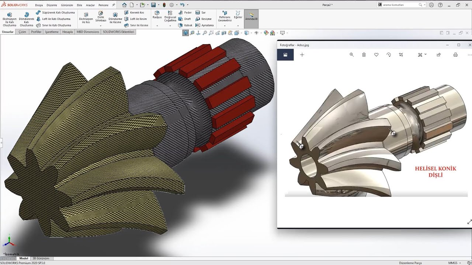Open the Pencere menu
This screenshot has width=472, height=265.
(x=103, y=5)
